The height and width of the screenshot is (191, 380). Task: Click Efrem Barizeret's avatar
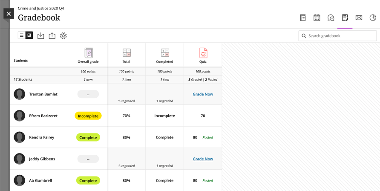[x=20, y=116]
